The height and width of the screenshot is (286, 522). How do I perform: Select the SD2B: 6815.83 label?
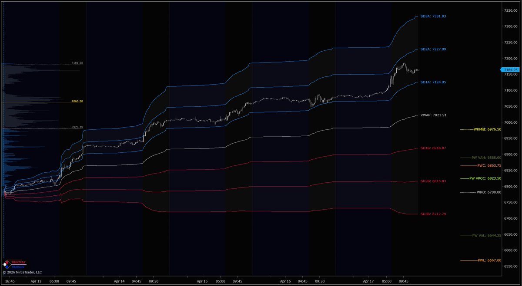point(433,181)
